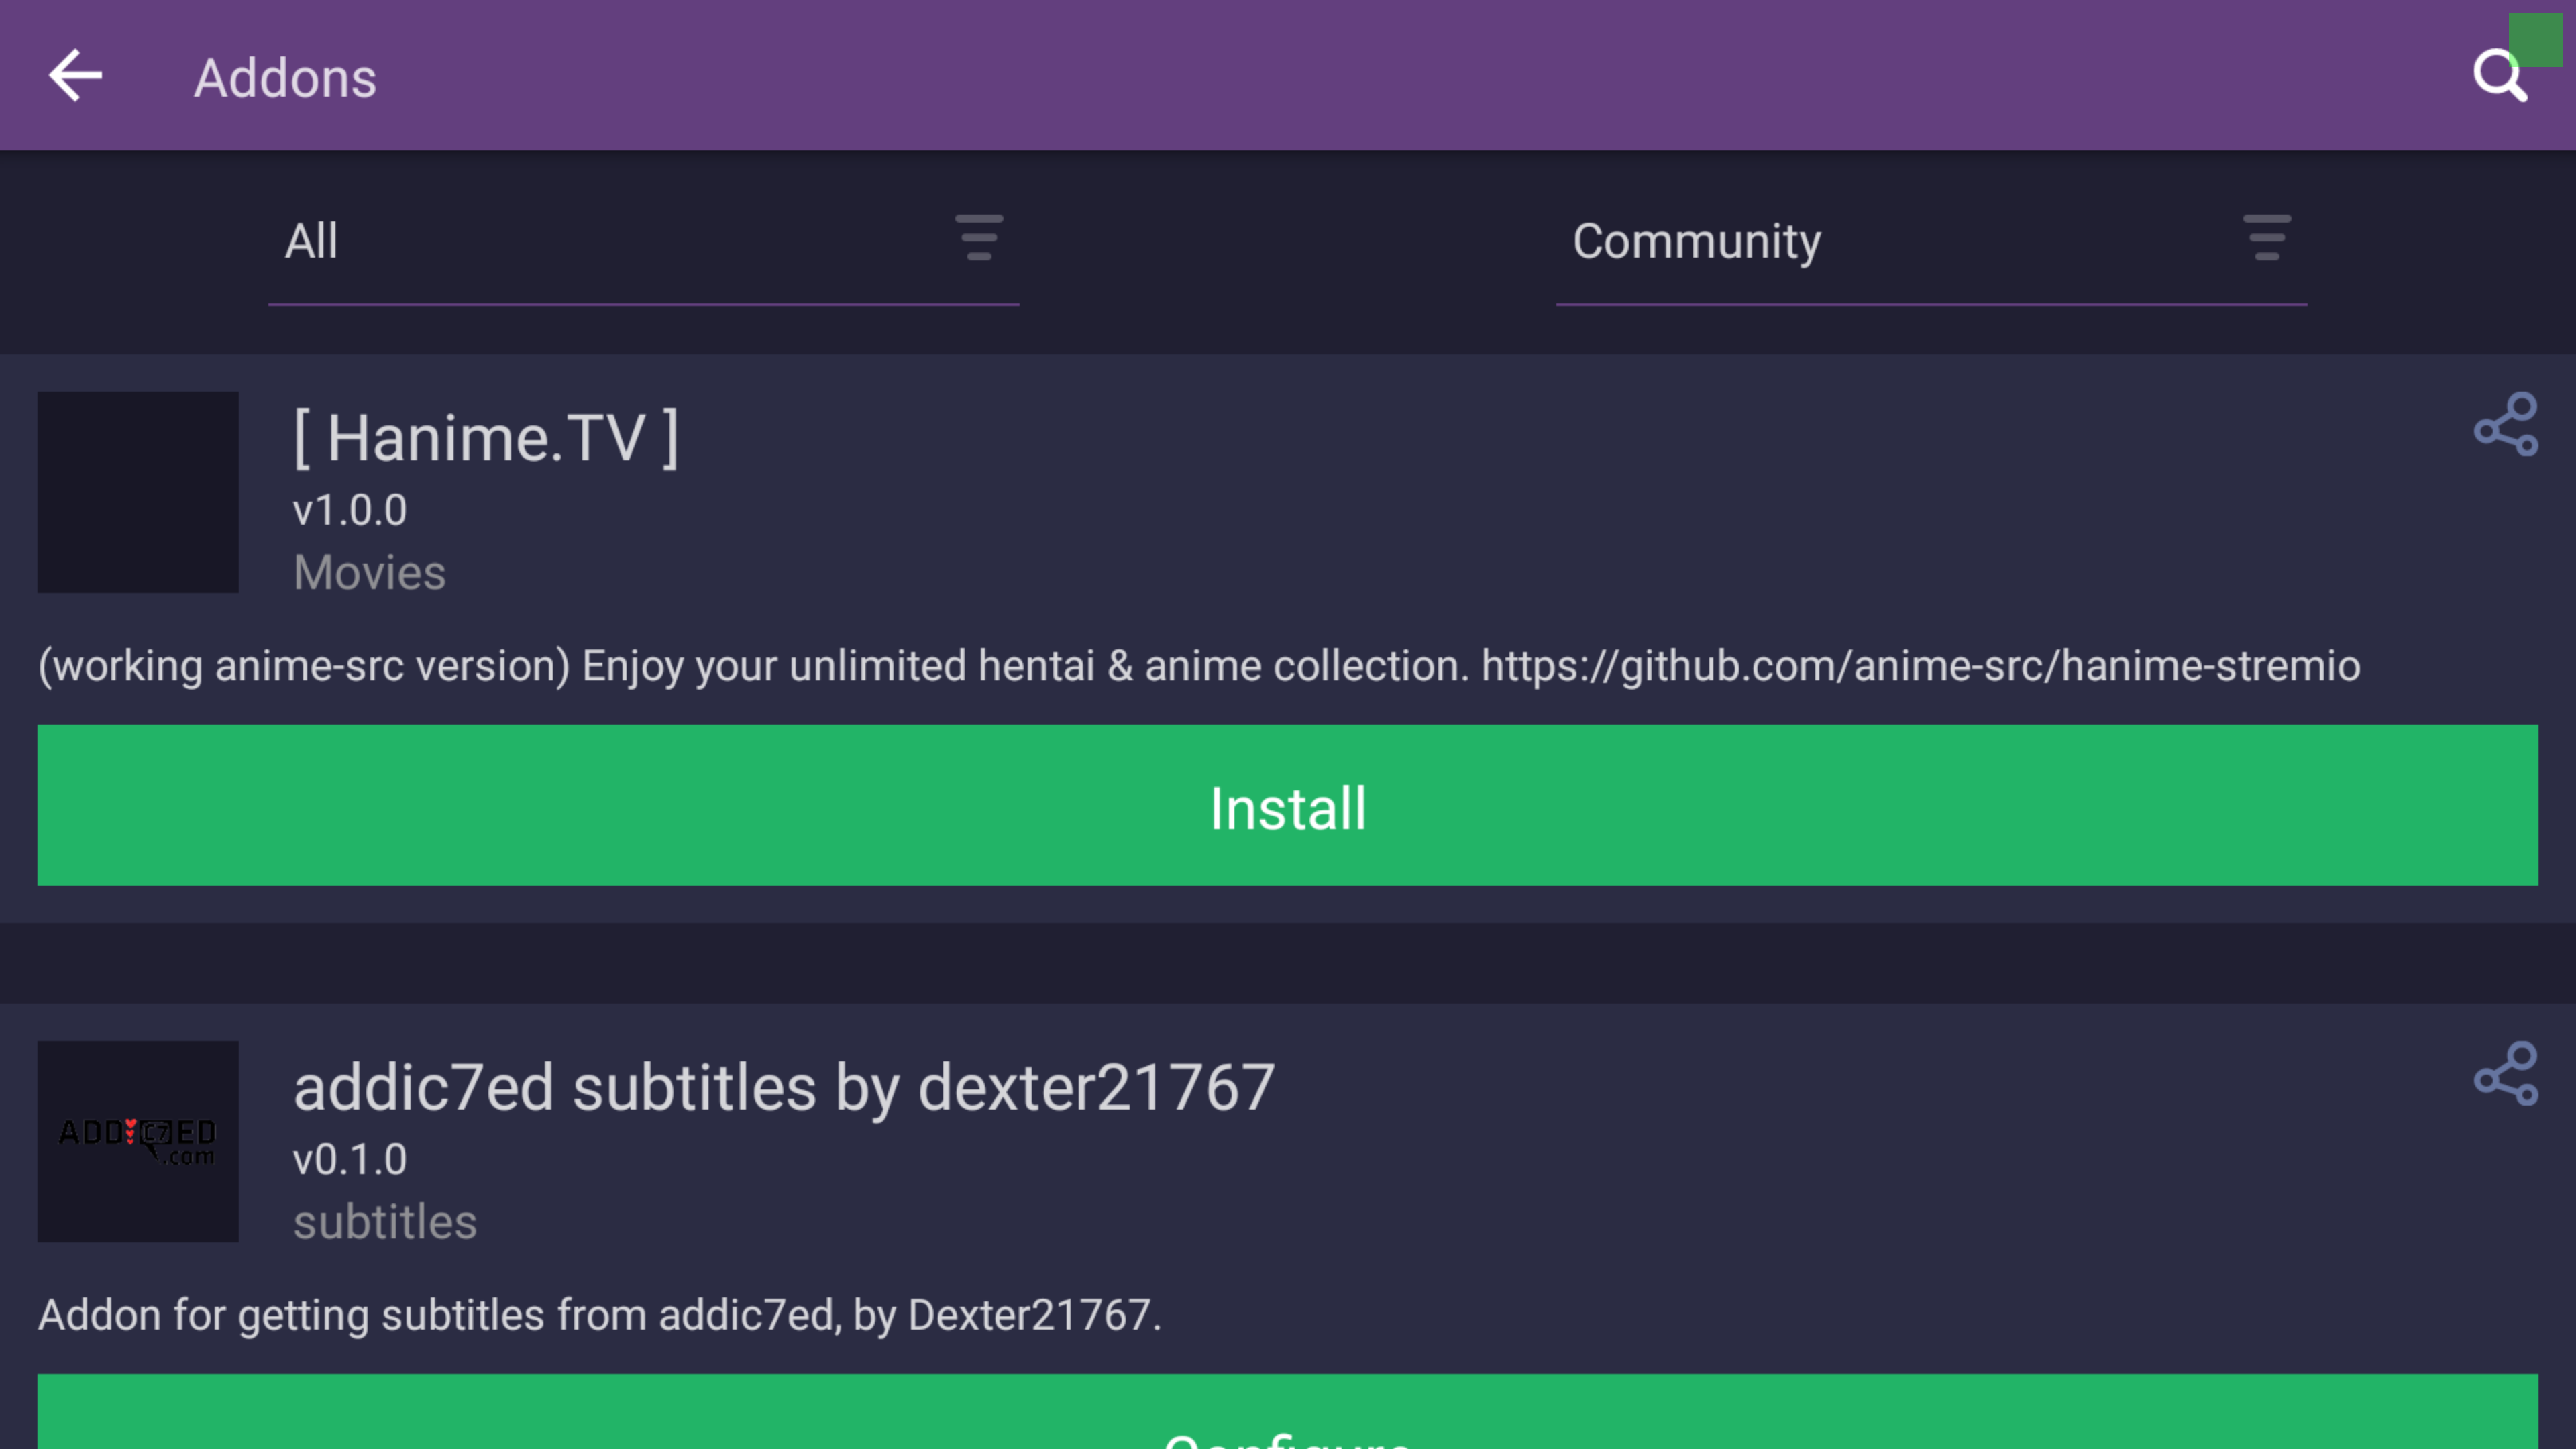Go back using the arrow icon
The image size is (2576, 1449).
(x=75, y=76)
